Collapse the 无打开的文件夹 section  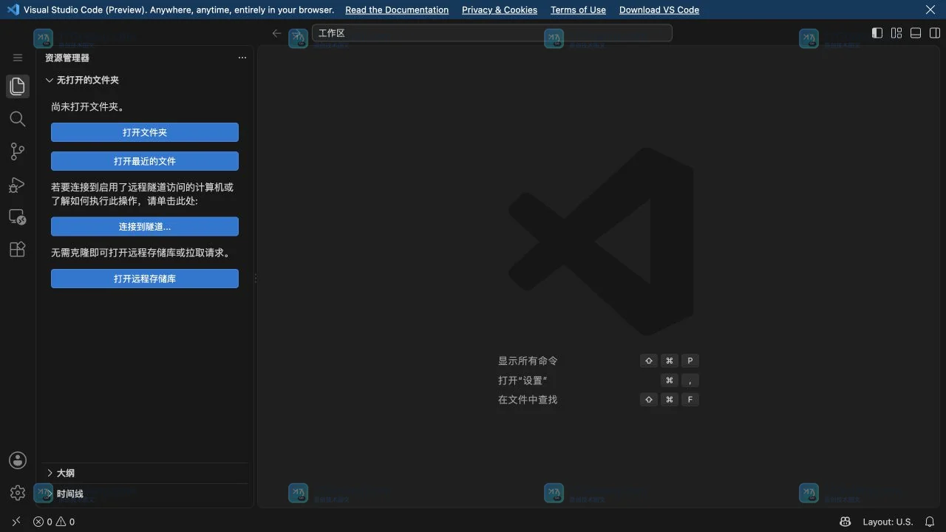tap(145, 80)
